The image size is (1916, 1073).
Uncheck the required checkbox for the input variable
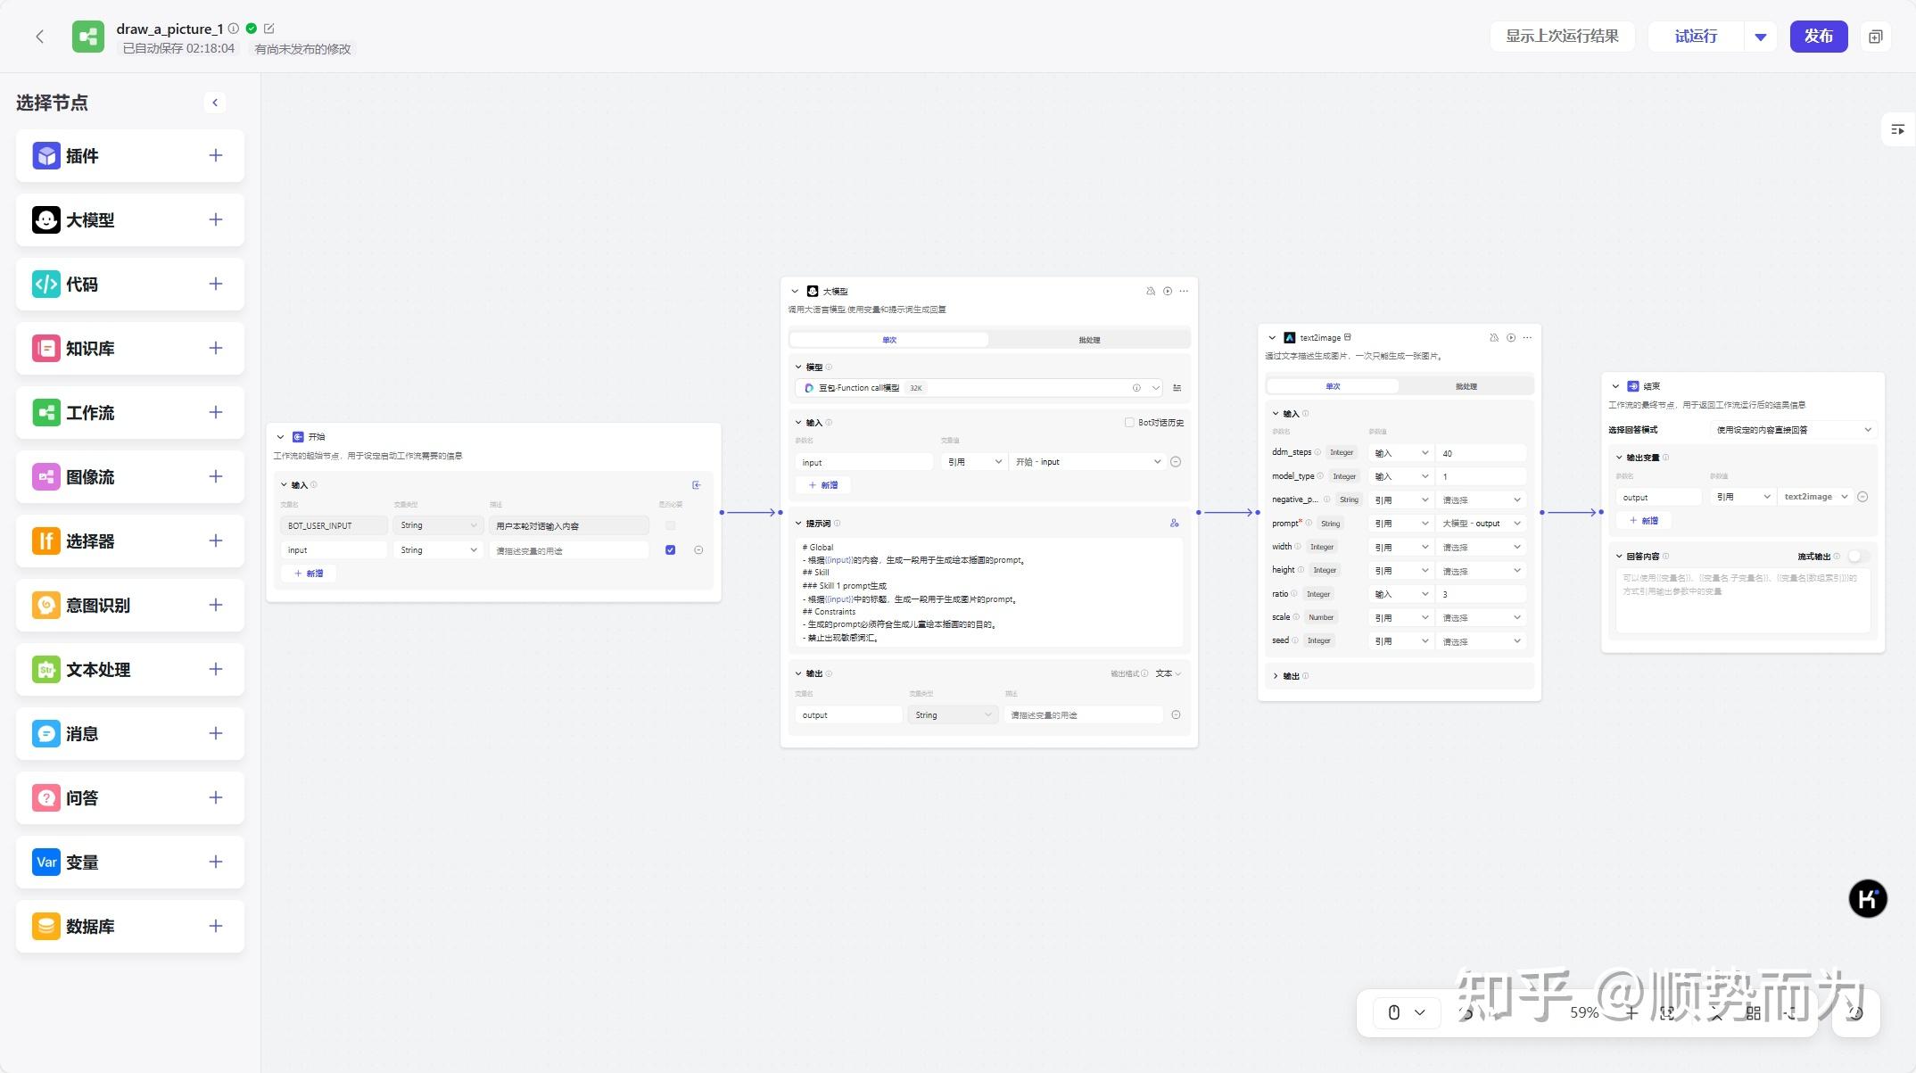[670, 550]
